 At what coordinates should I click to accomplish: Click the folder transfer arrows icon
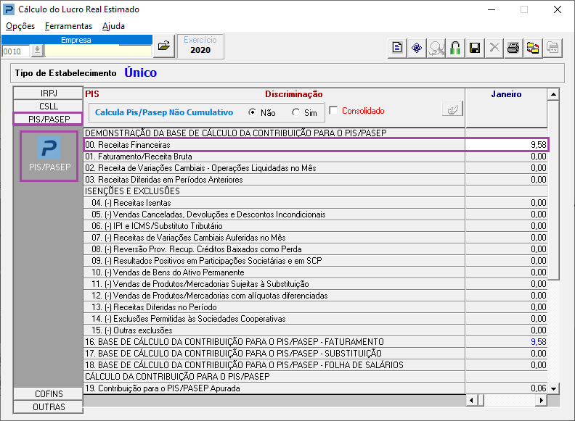(x=533, y=48)
